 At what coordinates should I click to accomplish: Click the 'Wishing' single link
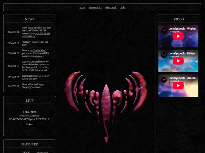pos(27,87)
